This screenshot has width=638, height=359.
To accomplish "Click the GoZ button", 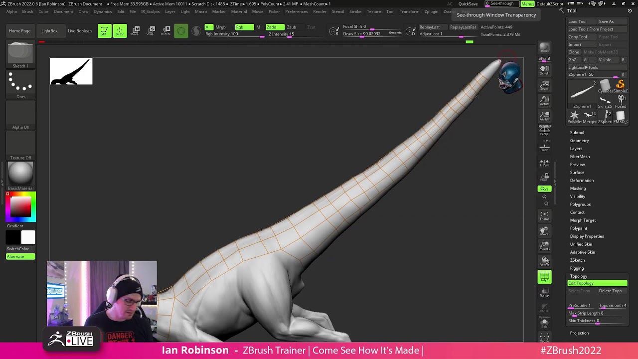I will (x=571, y=59).
